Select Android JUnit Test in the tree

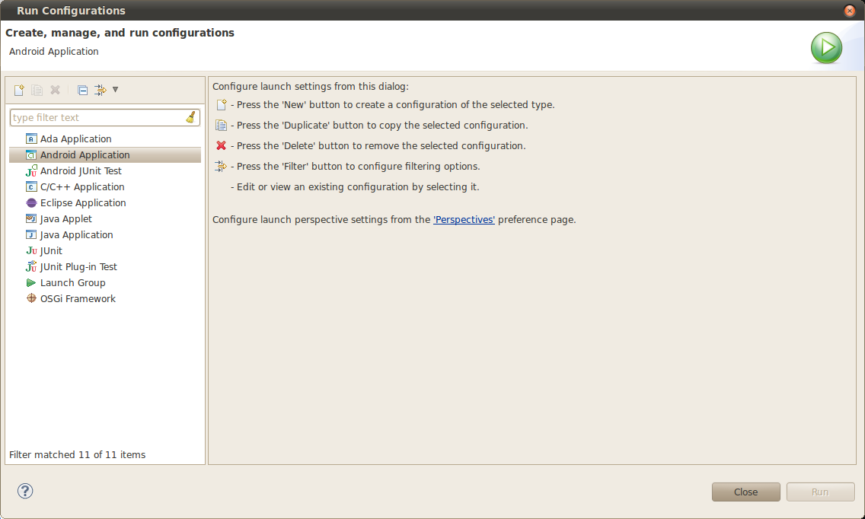pos(82,170)
